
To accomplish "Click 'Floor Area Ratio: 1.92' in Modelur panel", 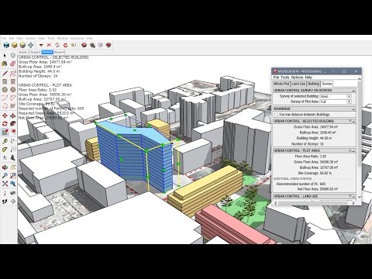I will (x=311, y=157).
